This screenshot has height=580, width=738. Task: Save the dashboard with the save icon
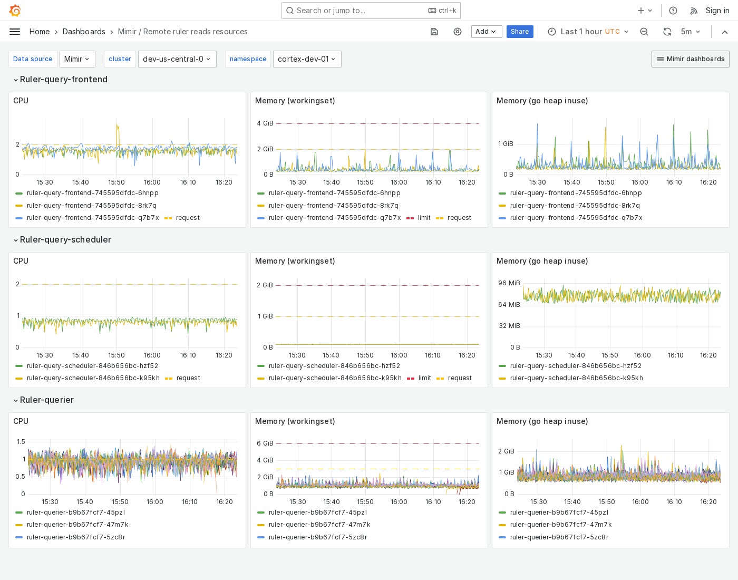coord(434,32)
